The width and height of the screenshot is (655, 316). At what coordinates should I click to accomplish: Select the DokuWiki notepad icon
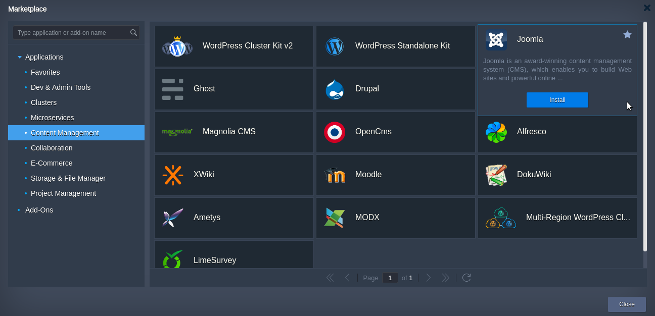[x=496, y=175]
